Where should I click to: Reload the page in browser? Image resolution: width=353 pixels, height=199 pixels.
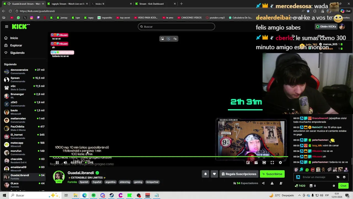[10, 11]
